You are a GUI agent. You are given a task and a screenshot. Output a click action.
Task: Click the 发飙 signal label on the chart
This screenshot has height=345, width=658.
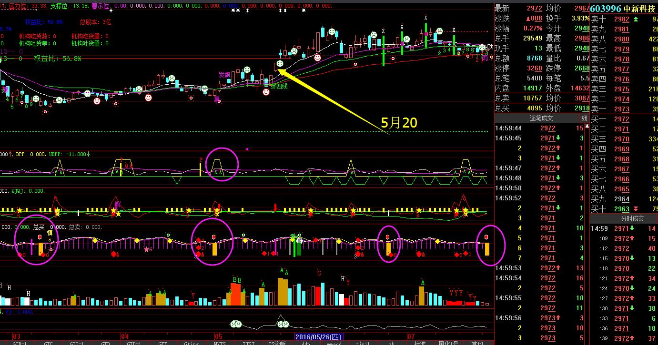[x=224, y=75]
